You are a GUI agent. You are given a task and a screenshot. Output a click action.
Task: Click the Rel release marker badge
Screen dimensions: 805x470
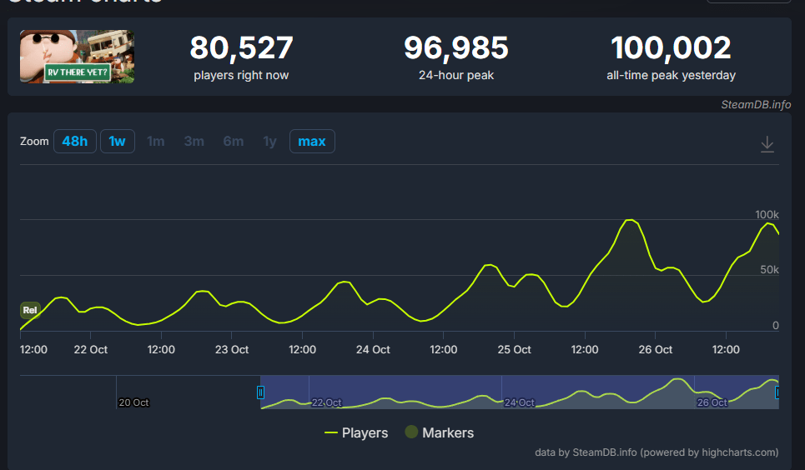30,310
